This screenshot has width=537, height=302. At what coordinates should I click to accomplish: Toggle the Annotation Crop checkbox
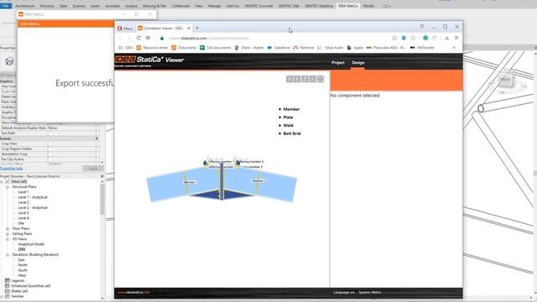tap(50, 154)
